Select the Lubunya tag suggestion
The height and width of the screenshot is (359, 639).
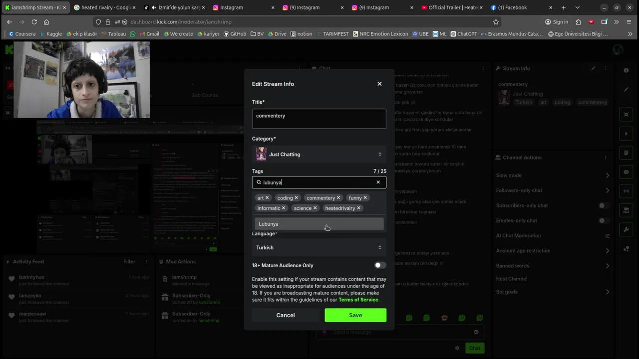click(319, 224)
